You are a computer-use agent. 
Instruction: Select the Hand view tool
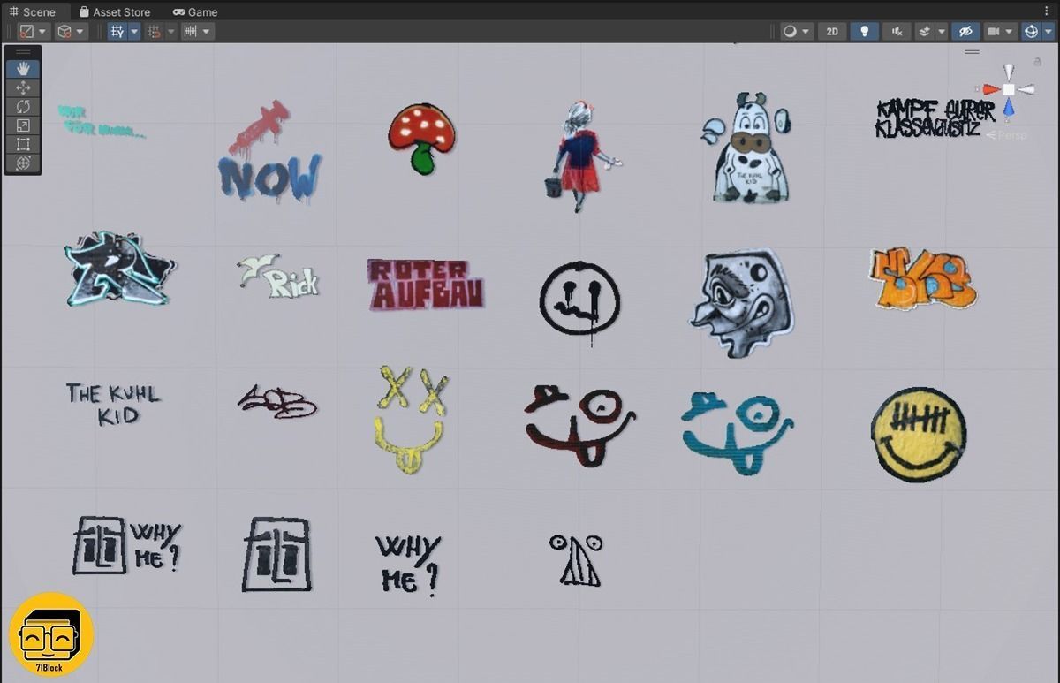23,69
